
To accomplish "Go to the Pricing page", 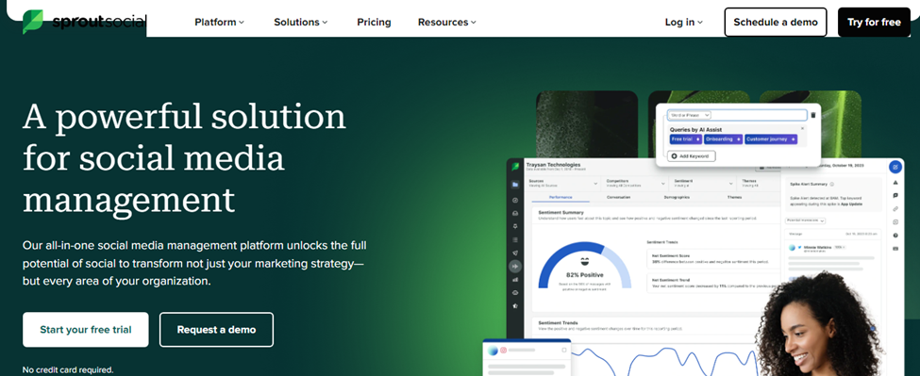I will tap(374, 23).
